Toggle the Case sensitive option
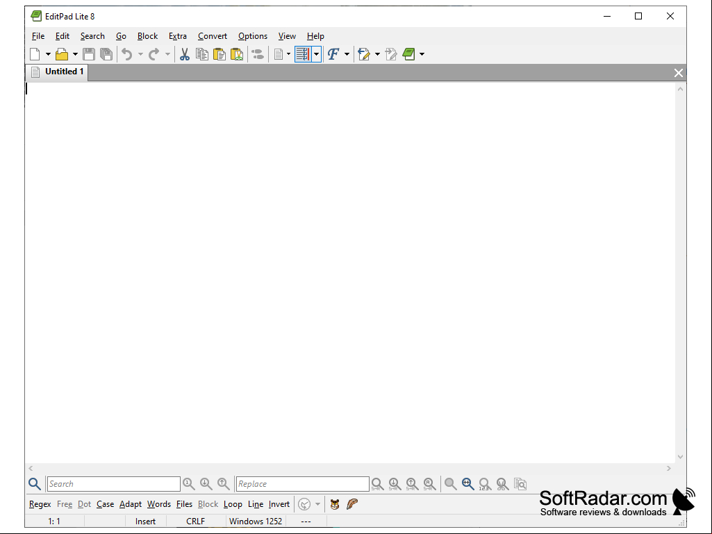Viewport: 712px width, 534px height. [106, 504]
